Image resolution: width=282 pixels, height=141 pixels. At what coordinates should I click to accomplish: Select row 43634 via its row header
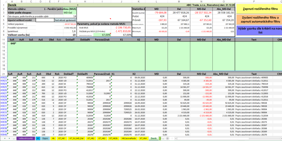[x=3, y=116]
